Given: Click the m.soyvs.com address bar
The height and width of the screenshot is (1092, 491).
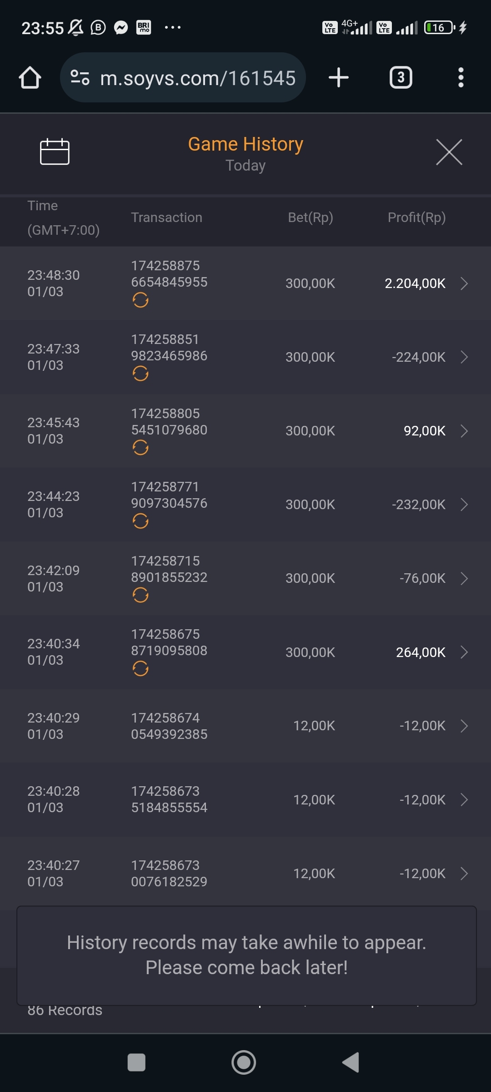Looking at the screenshot, I should [198, 78].
